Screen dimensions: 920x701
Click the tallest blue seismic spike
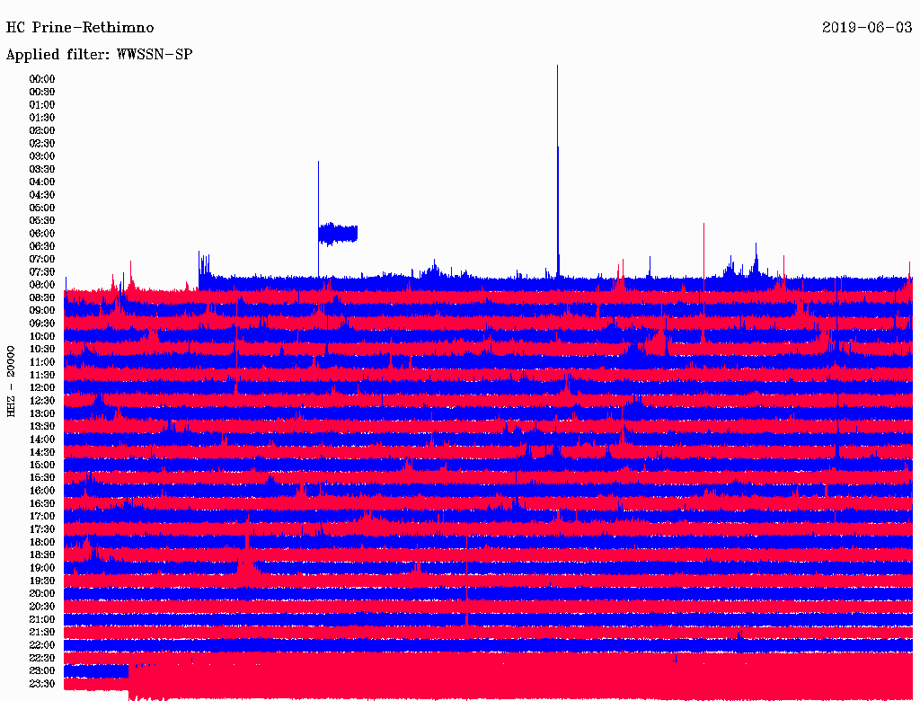pos(557,170)
